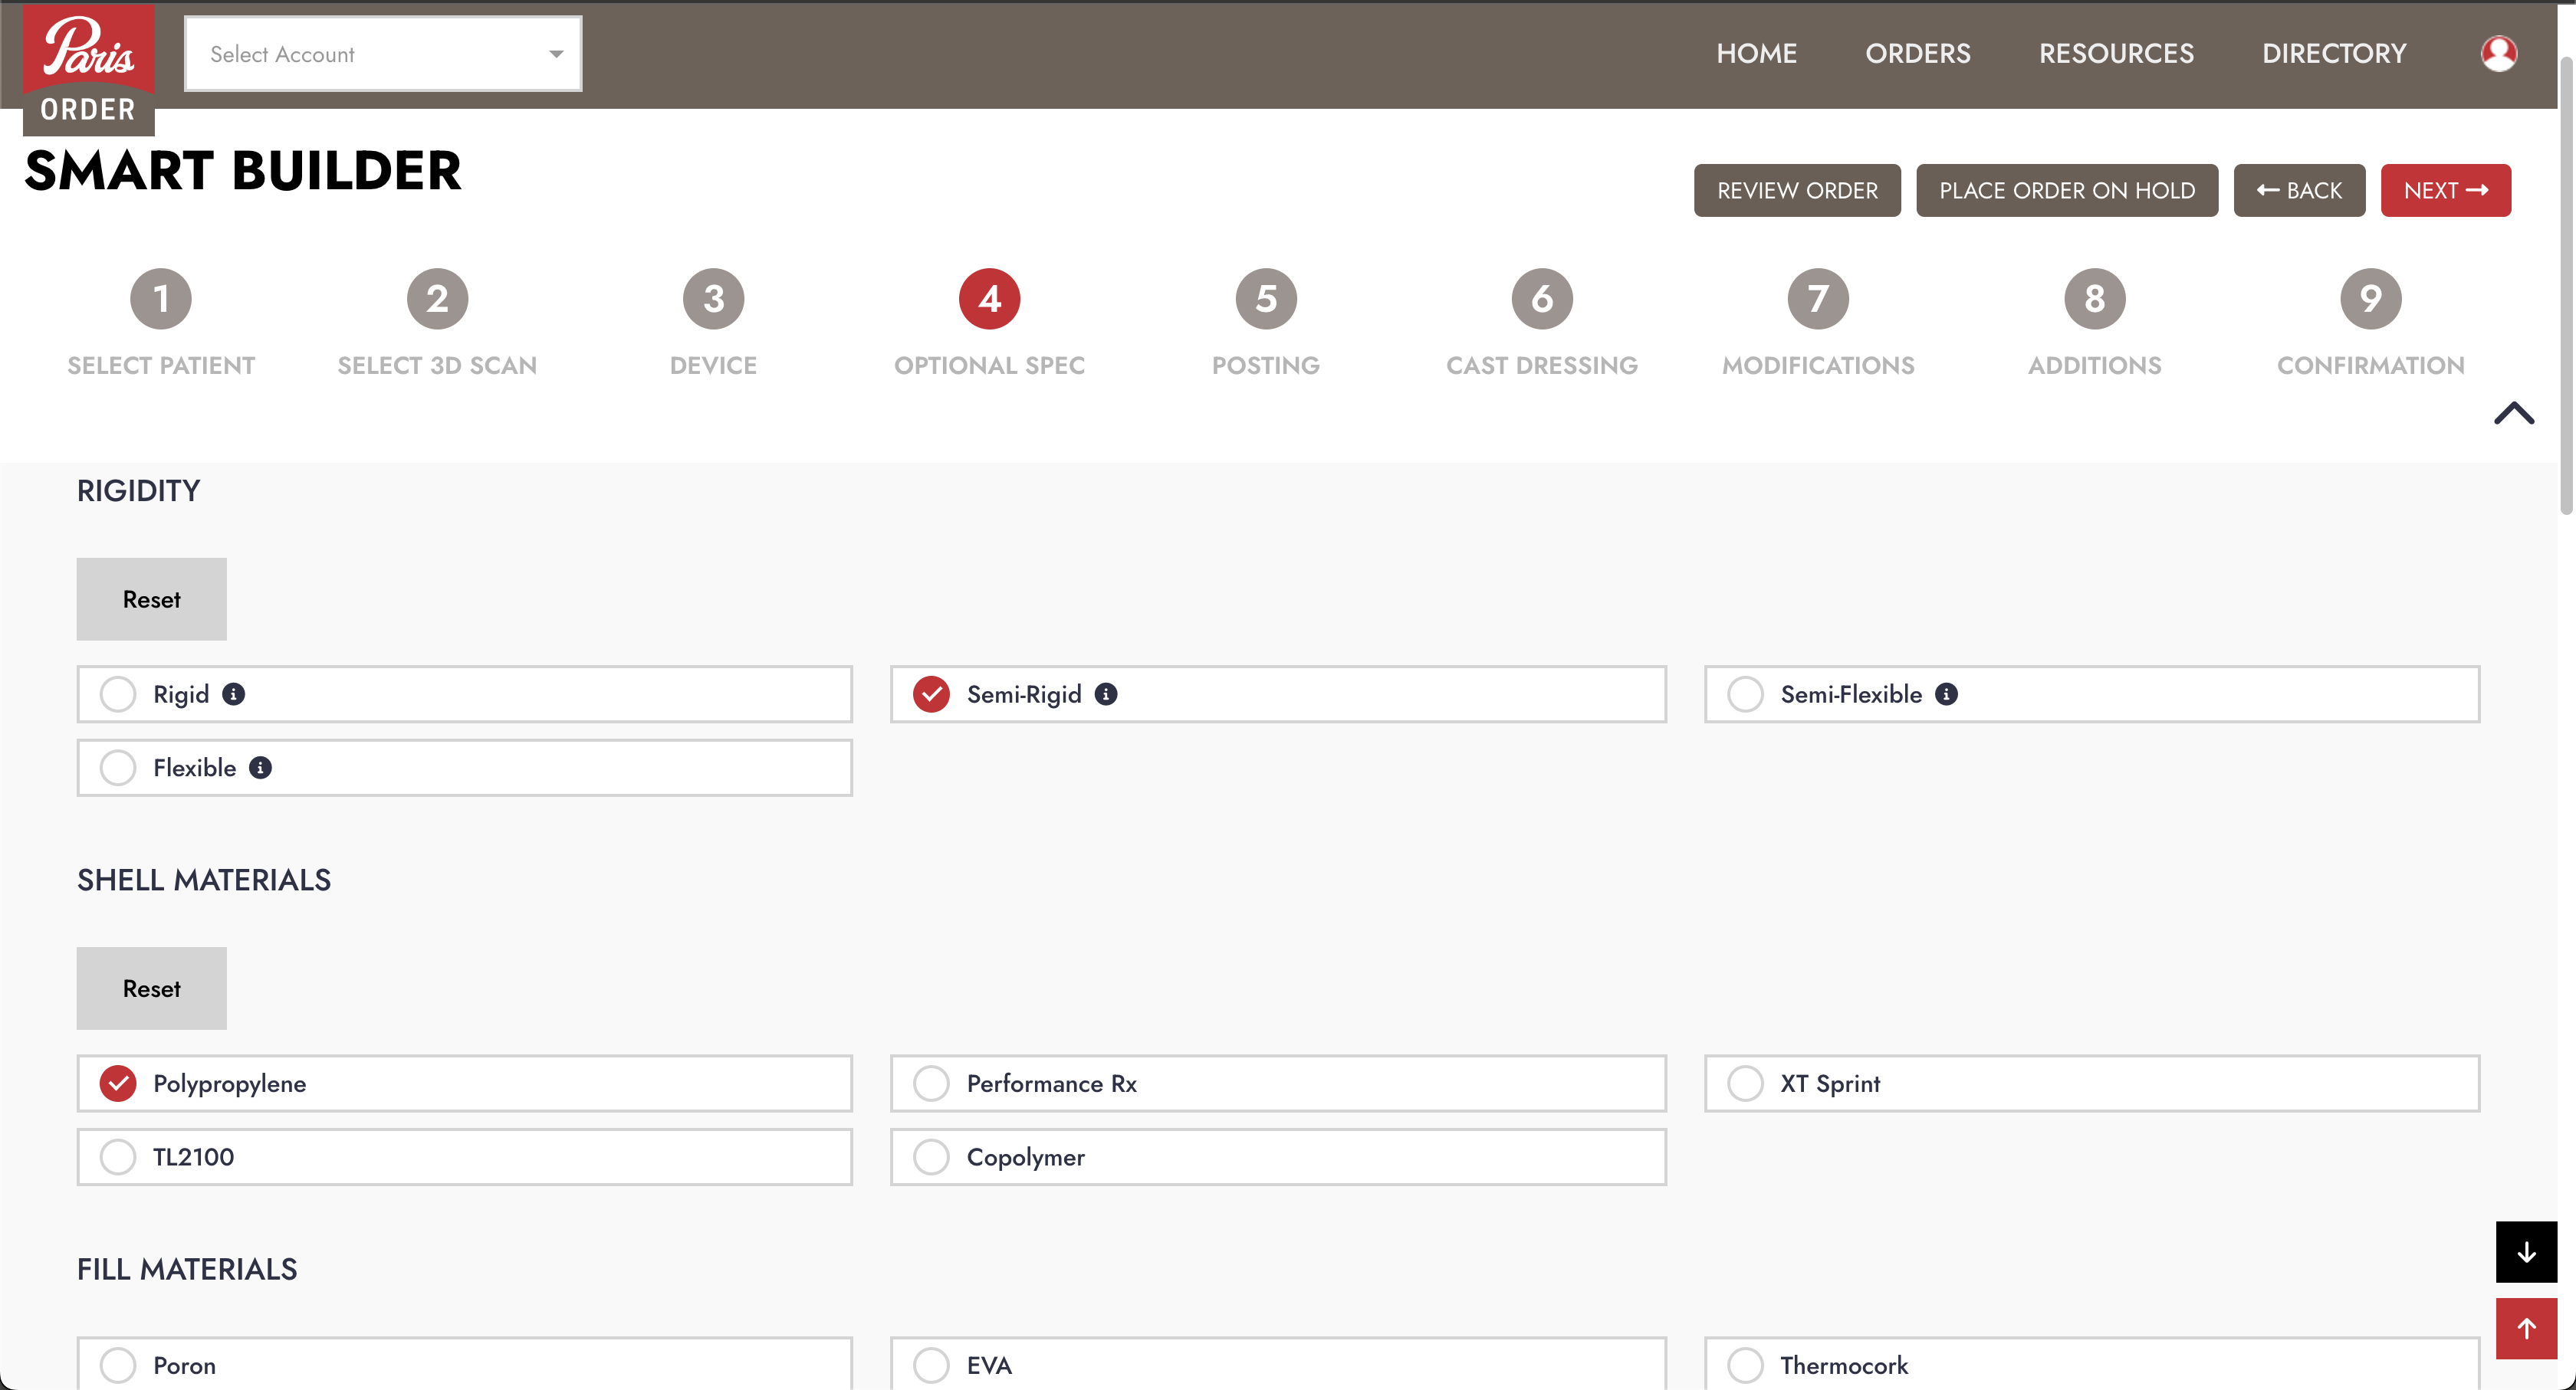Go to step 5 Posting
2576x1390 pixels.
(x=1266, y=323)
